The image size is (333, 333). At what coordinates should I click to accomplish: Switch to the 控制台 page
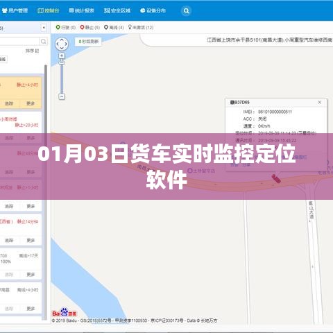[48, 10]
